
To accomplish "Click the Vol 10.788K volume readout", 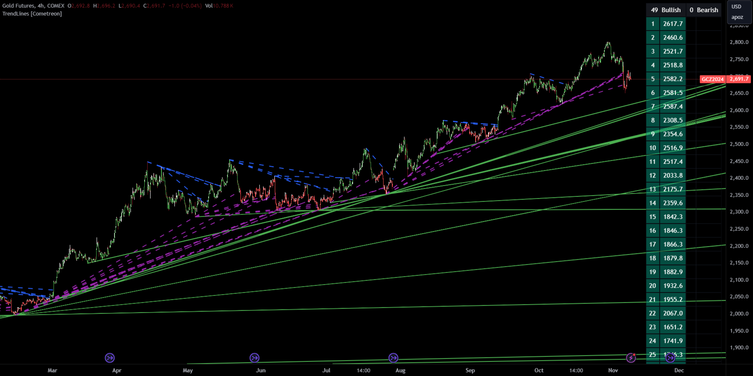I will click(x=219, y=6).
